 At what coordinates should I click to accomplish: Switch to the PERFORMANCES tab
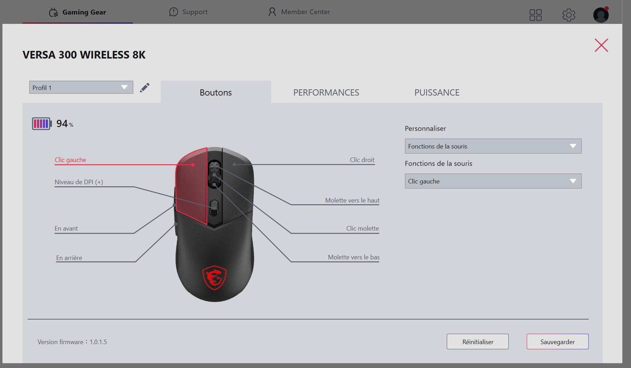(x=326, y=92)
